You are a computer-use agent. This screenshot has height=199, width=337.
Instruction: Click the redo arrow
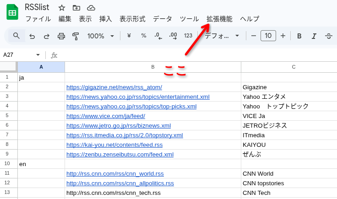pos(46,36)
